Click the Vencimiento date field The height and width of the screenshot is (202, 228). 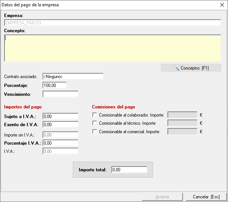pyautogui.click(x=60, y=94)
